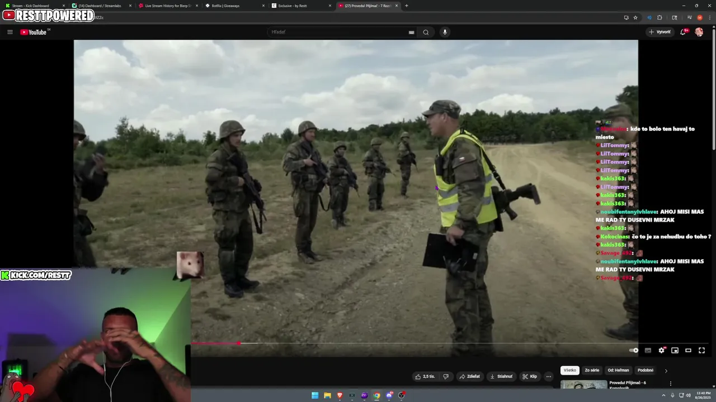
Task: Open options menu for Provedul Přijímač 6
Action: (671, 384)
